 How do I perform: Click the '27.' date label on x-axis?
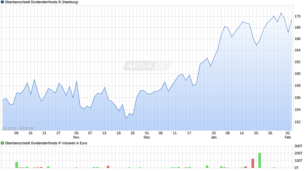(59, 133)
